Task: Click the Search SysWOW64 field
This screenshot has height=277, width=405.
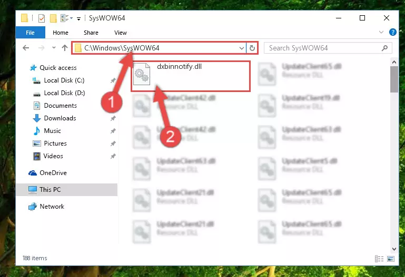Action: (x=328, y=48)
